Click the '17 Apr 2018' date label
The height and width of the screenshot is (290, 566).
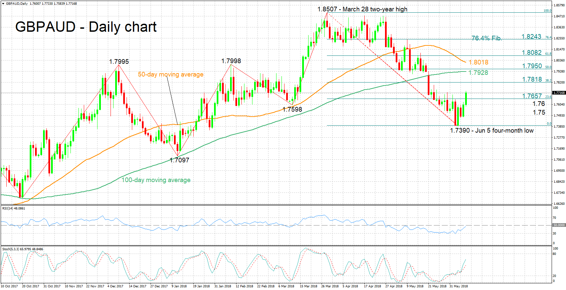372,286
